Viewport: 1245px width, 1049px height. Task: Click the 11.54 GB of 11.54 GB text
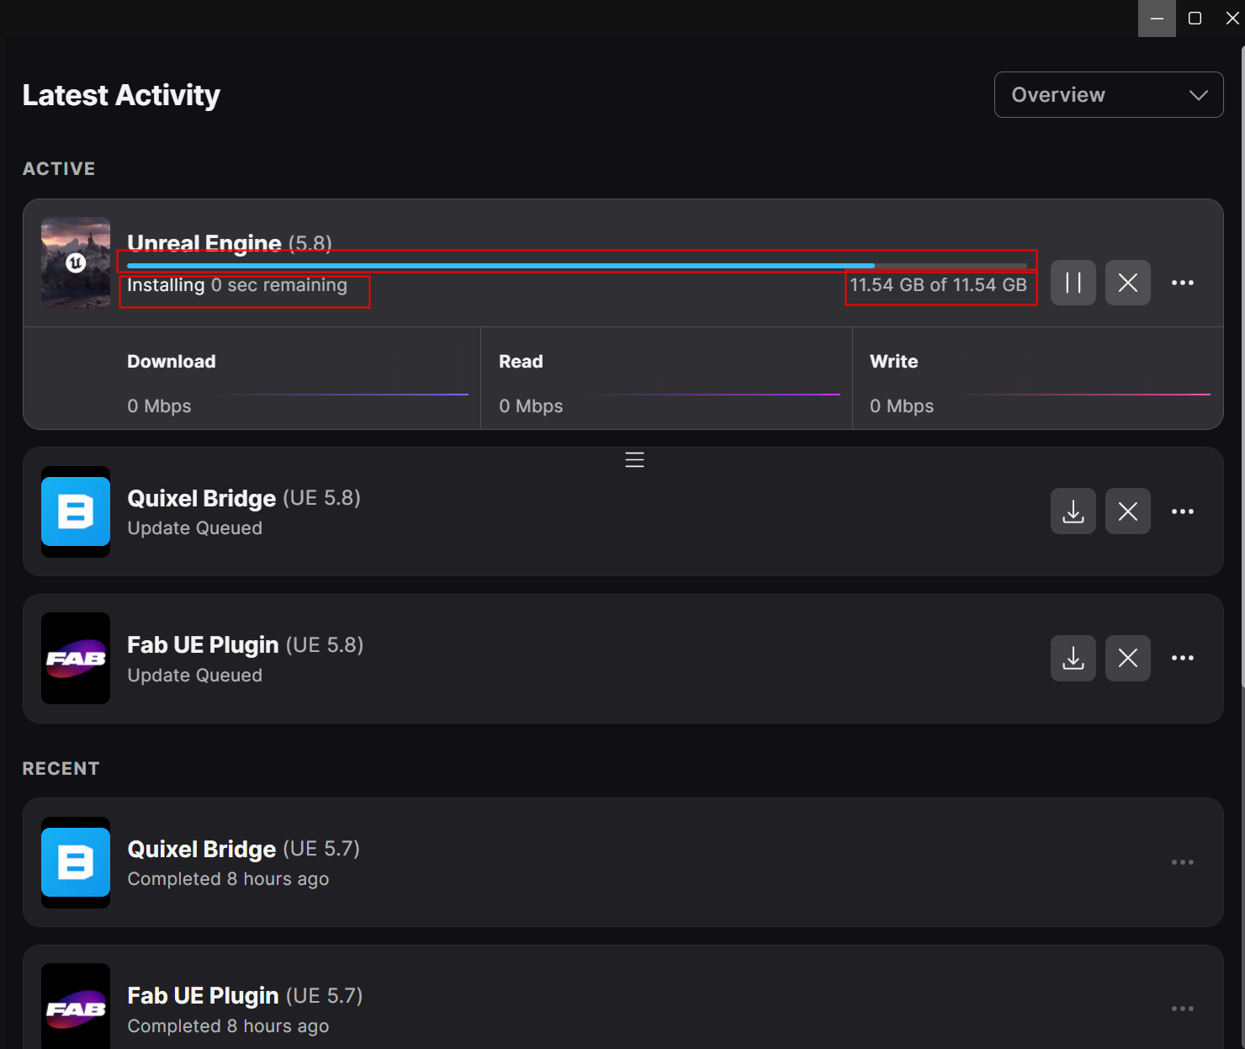pyautogui.click(x=938, y=285)
